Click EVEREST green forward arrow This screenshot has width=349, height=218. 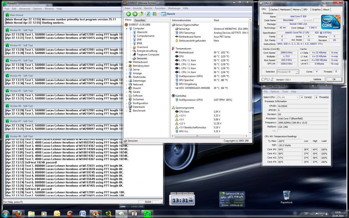point(135,14)
